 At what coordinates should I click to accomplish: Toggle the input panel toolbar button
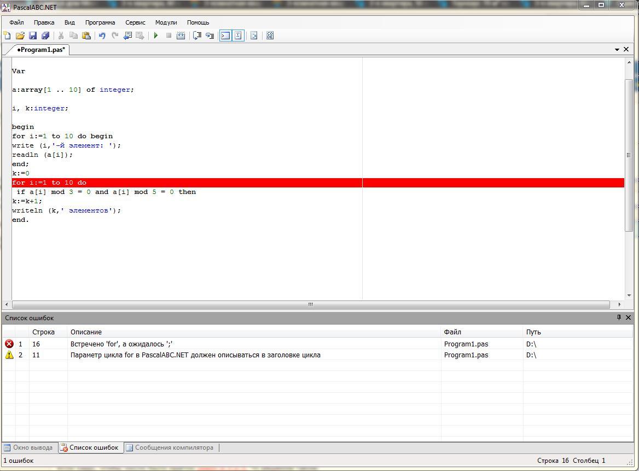(x=238, y=36)
